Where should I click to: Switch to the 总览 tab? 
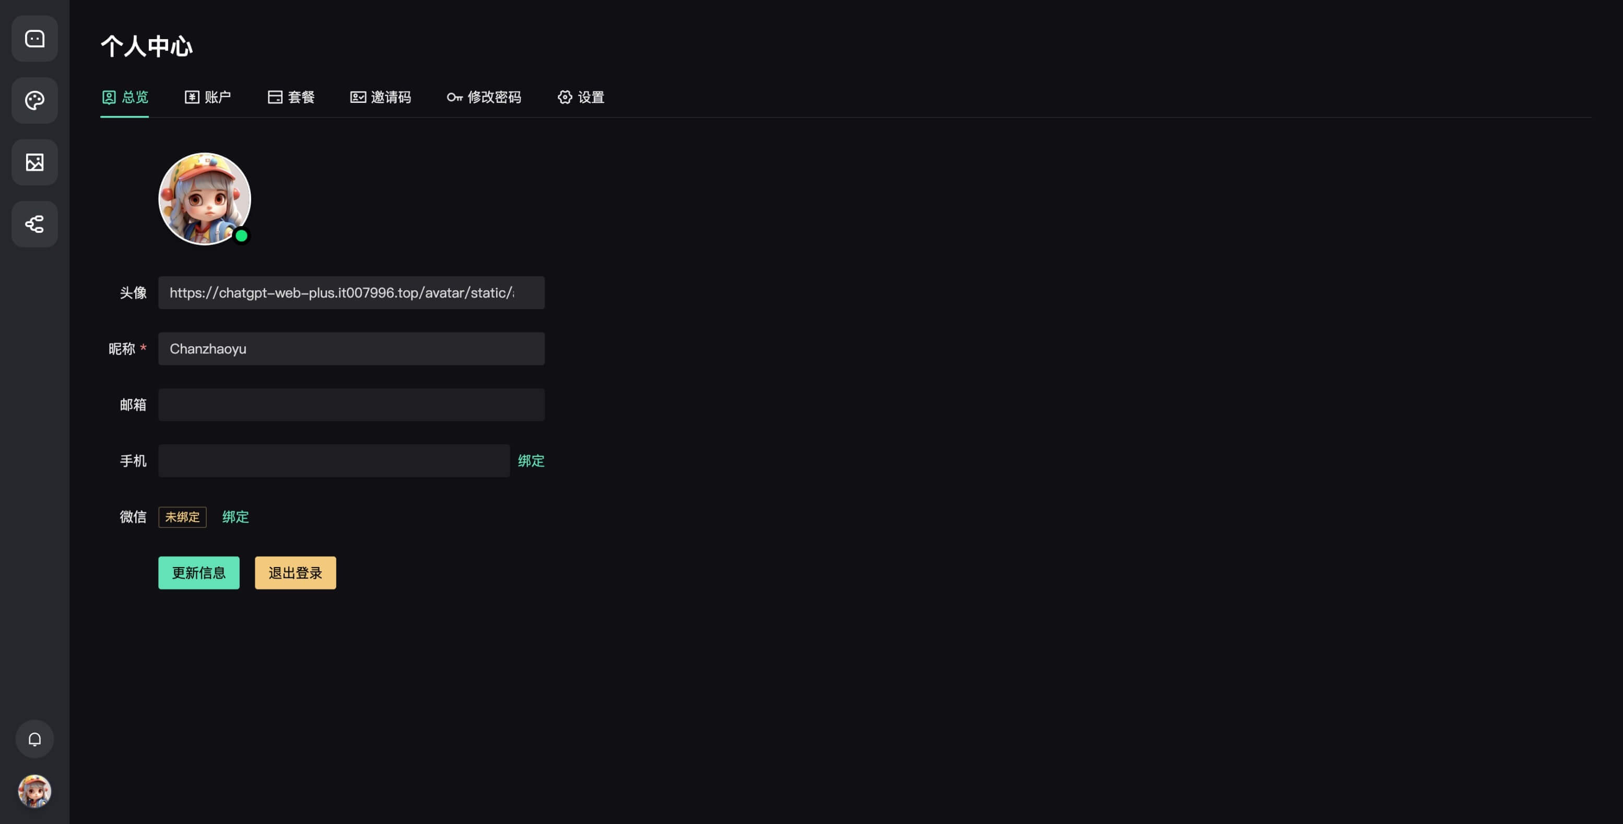(x=125, y=97)
